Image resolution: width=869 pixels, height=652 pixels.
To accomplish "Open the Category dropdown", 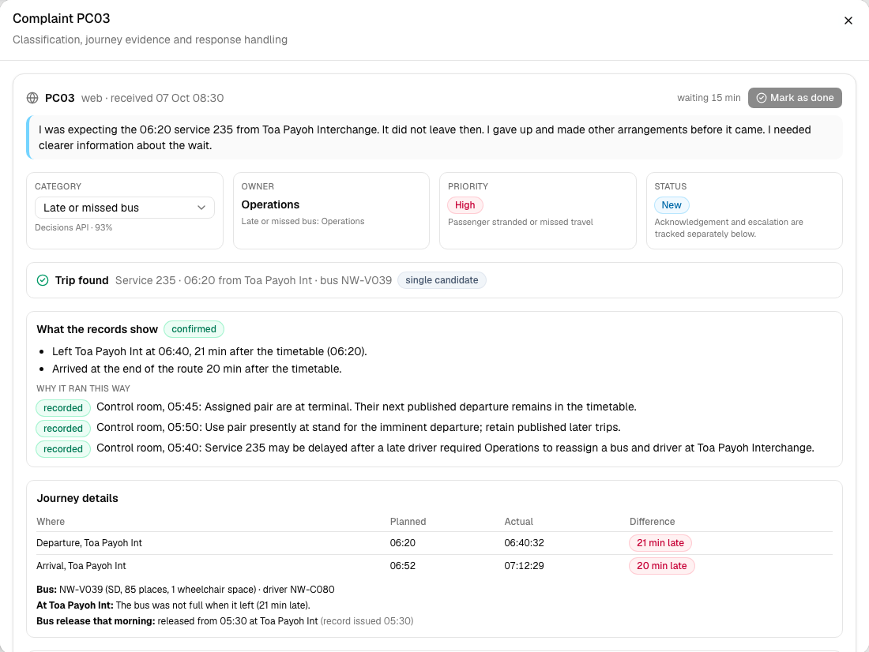I will 125,208.
